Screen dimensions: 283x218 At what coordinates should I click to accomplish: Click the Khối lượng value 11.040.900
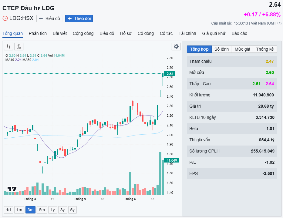(263, 95)
